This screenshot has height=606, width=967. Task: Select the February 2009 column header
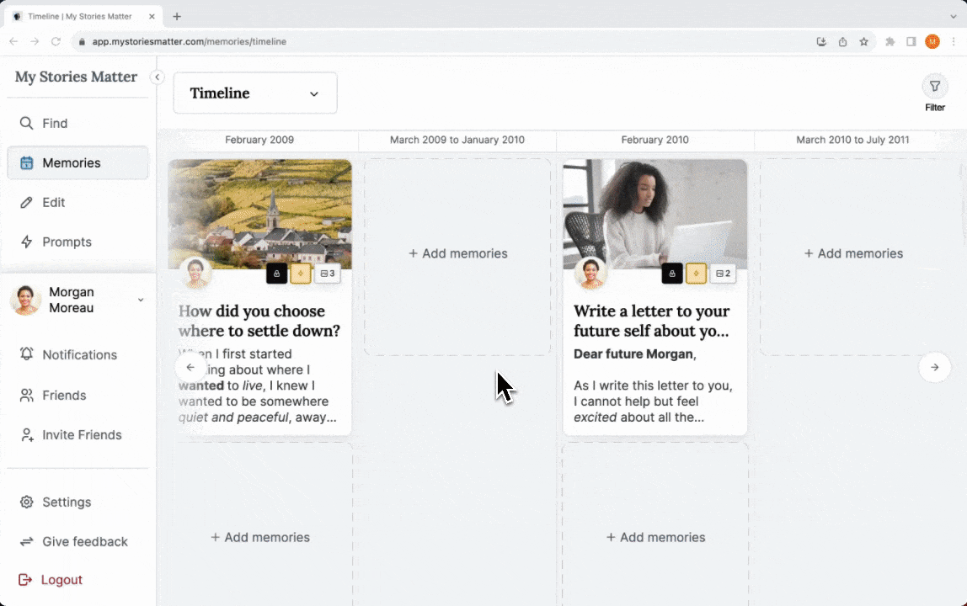(x=259, y=140)
